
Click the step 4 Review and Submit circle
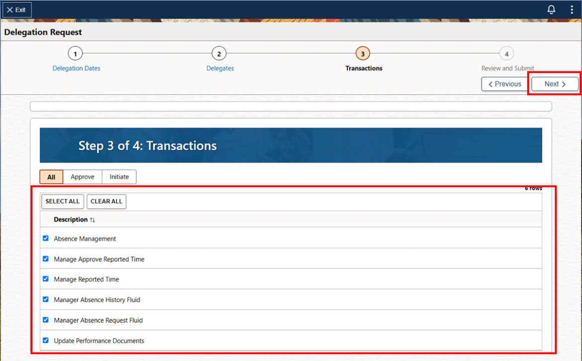(x=507, y=53)
